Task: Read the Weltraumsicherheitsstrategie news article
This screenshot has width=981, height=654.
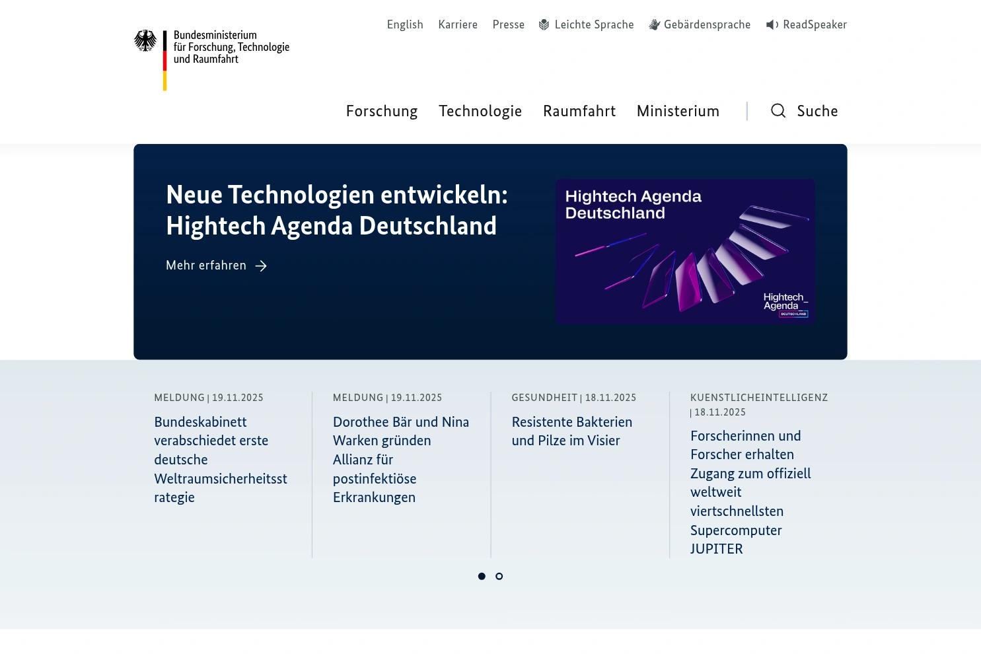Action: [x=221, y=459]
